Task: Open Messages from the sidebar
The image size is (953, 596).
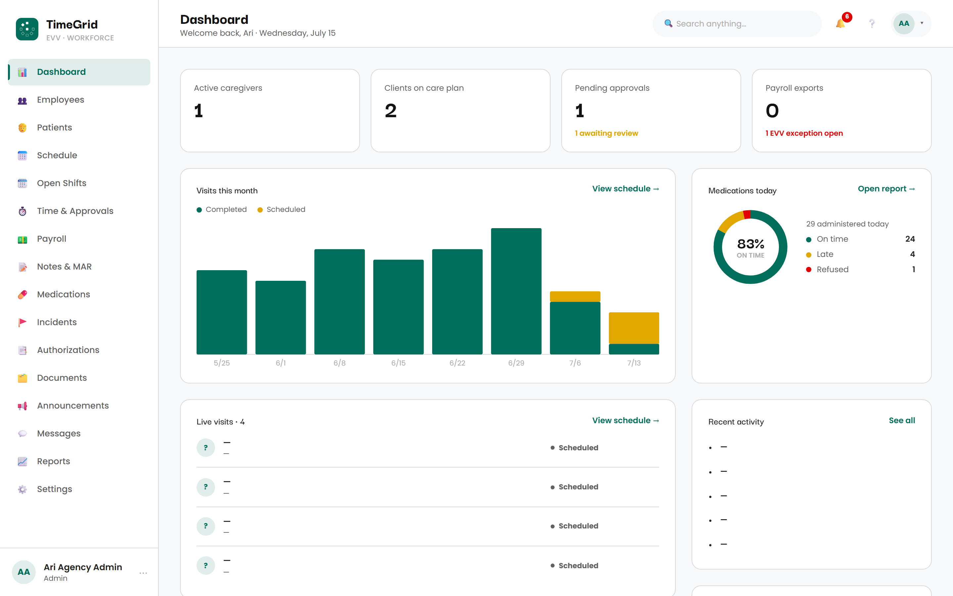Action: click(x=79, y=434)
